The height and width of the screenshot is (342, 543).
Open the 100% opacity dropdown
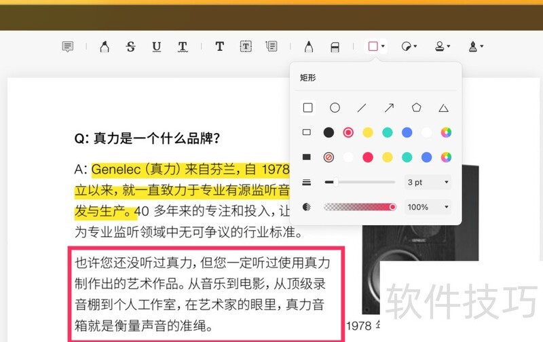[428, 207]
